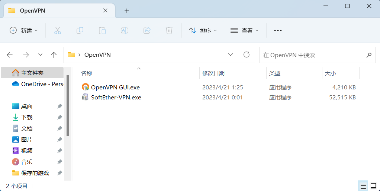Unpin Desktop (桌面) via pin icon
Image resolution: width=380 pixels, height=191 pixels.
click(59, 106)
